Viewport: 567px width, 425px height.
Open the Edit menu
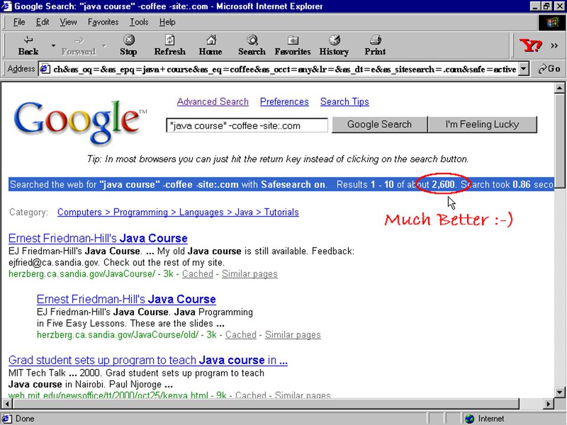[x=43, y=22]
